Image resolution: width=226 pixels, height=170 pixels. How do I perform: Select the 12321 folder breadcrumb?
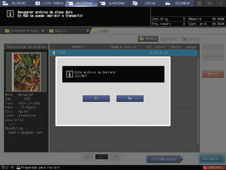(x=101, y=31)
